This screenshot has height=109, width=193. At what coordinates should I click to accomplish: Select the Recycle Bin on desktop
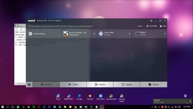click(185, 96)
